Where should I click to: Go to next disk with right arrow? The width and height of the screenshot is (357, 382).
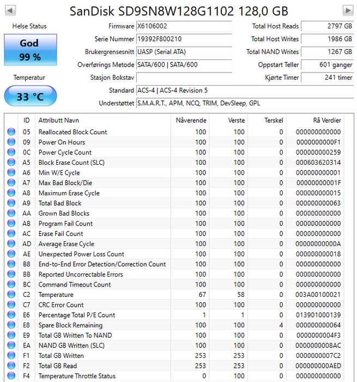[x=348, y=10]
